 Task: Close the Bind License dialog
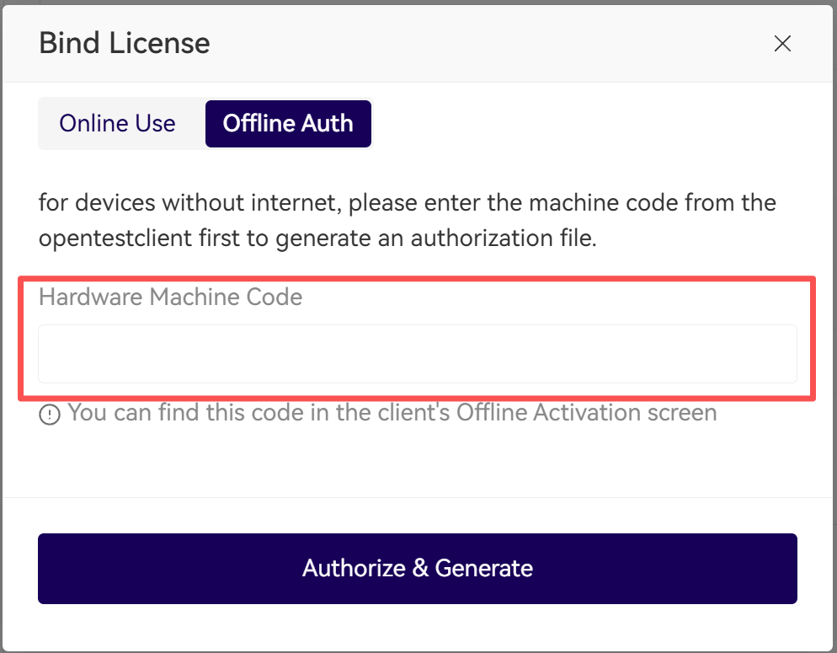coord(782,44)
